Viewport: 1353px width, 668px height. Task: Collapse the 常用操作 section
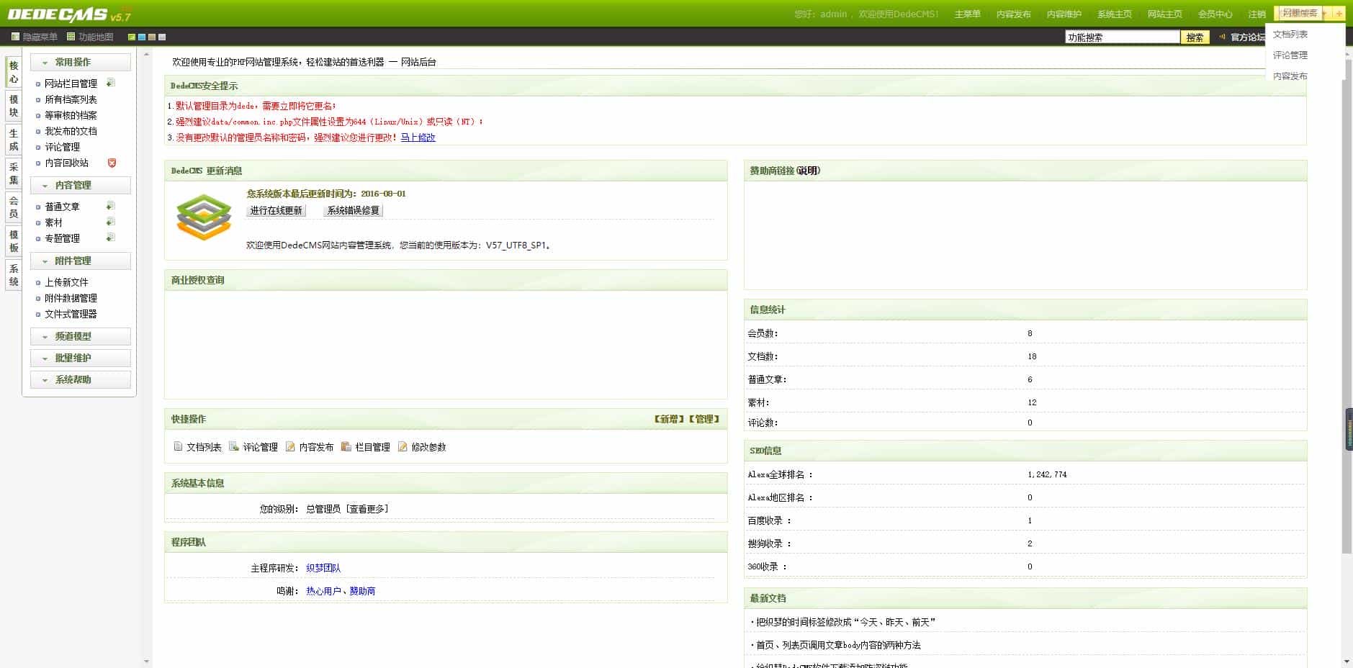pyautogui.click(x=81, y=62)
